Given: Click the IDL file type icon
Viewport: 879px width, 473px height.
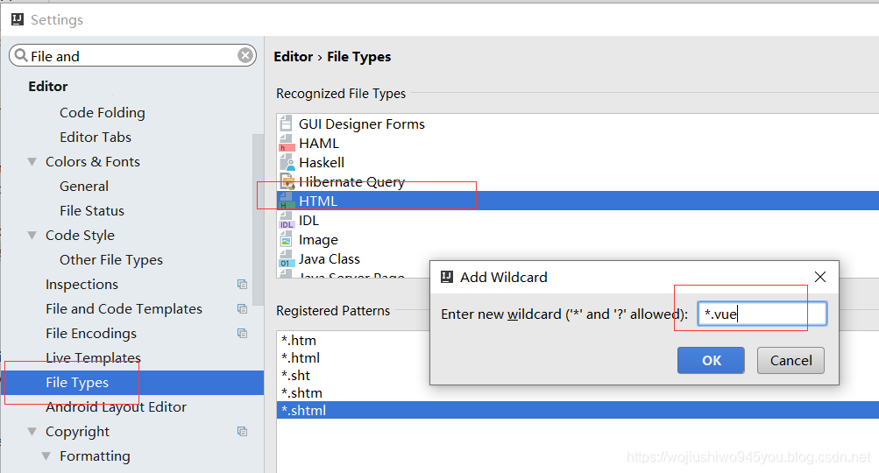Looking at the screenshot, I should [287, 221].
